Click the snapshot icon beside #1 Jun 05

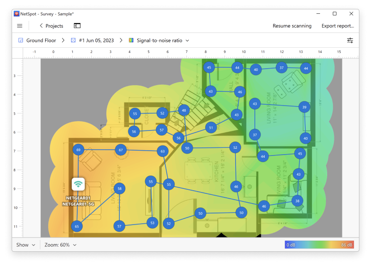click(73, 41)
